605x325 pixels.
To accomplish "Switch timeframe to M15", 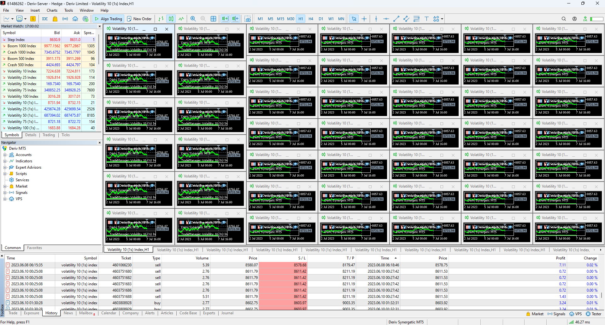I will pyautogui.click(x=280, y=19).
